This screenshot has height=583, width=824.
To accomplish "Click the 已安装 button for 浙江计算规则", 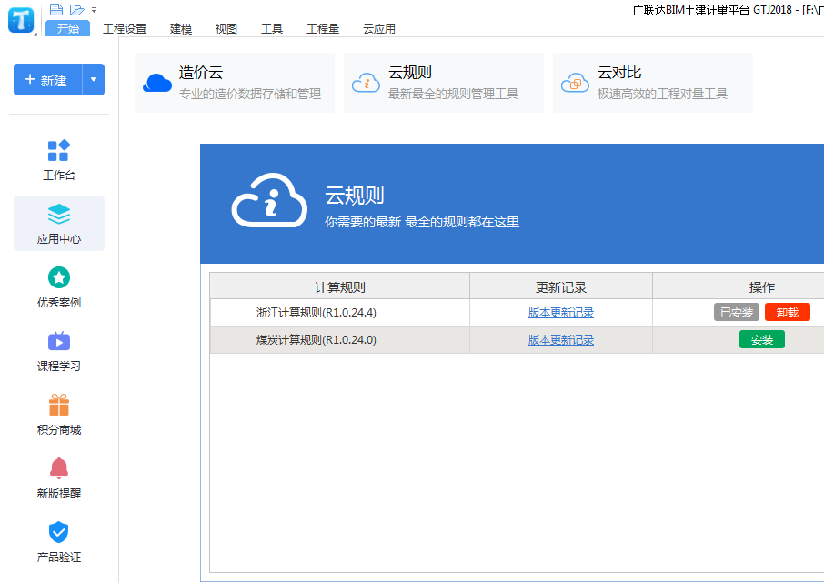I will 737,312.
